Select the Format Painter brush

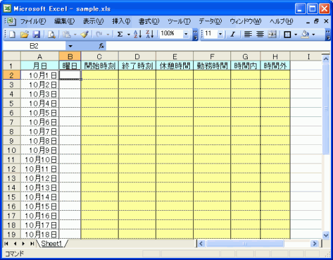tap(85, 35)
